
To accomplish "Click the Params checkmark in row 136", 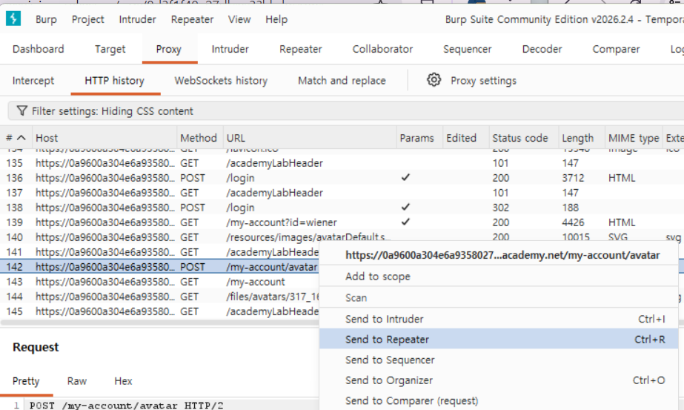I will [x=405, y=177].
